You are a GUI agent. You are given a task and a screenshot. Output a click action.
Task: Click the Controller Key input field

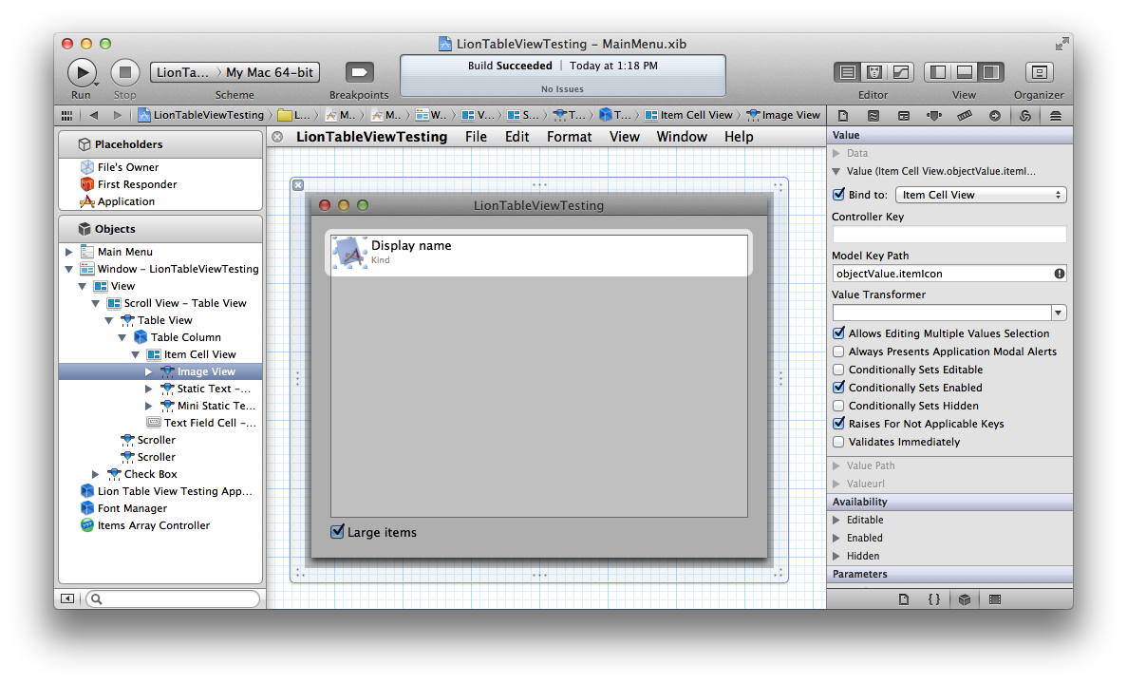pos(949,235)
